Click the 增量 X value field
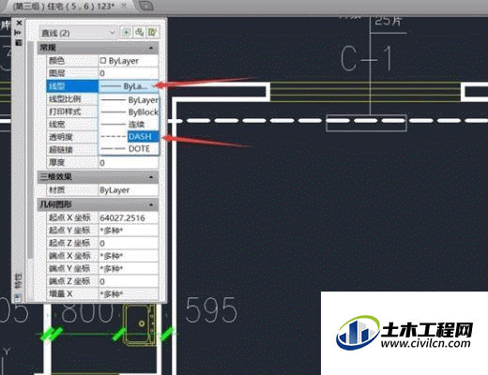 tap(128, 293)
